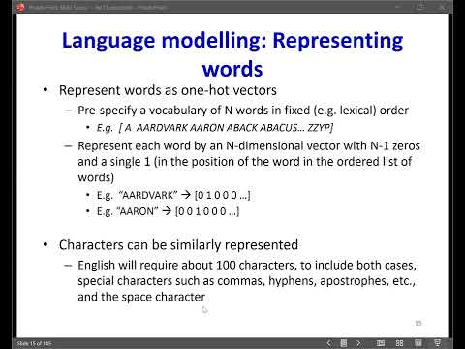The height and width of the screenshot is (349, 465).
Task: Click example '[A AARDVARK AARON ABACK ABACUS... ZZYP]'
Action: [226, 128]
